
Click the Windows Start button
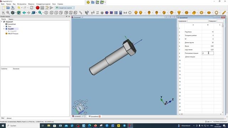(2, 126)
